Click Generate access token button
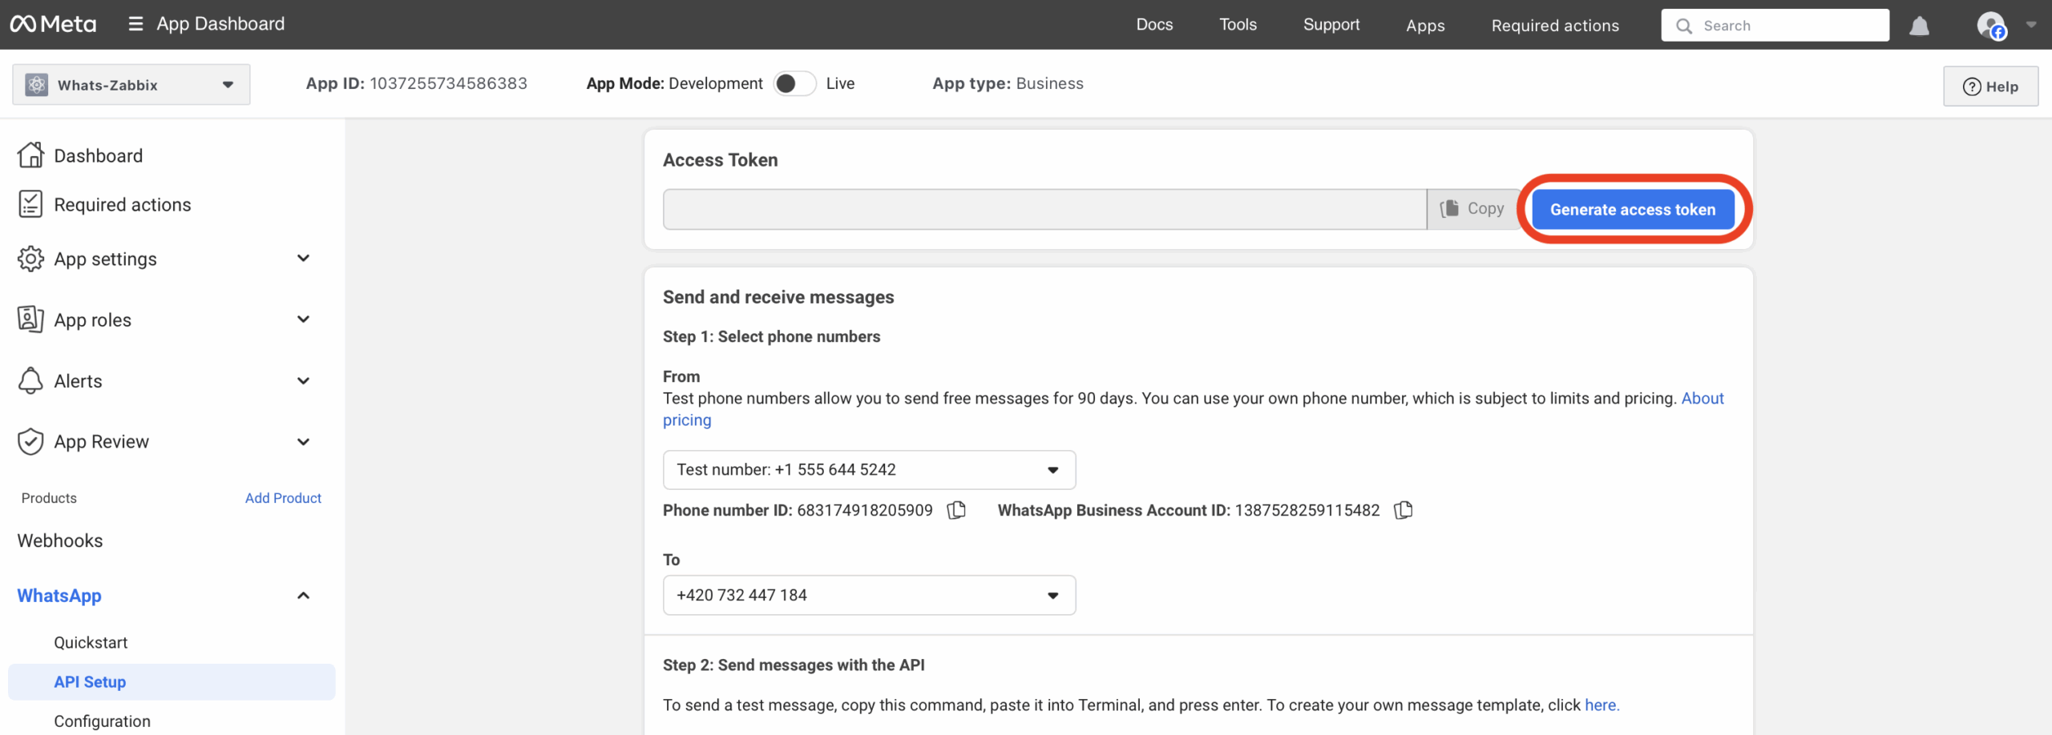This screenshot has width=2052, height=735. pyautogui.click(x=1633, y=209)
